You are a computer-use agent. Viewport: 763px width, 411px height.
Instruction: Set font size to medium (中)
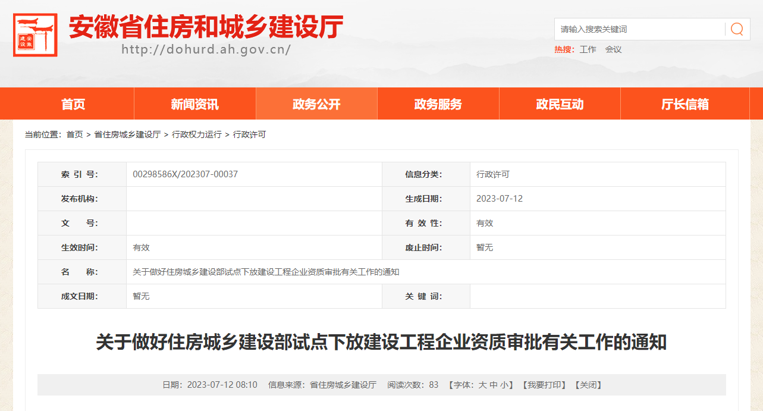pyautogui.click(x=494, y=385)
